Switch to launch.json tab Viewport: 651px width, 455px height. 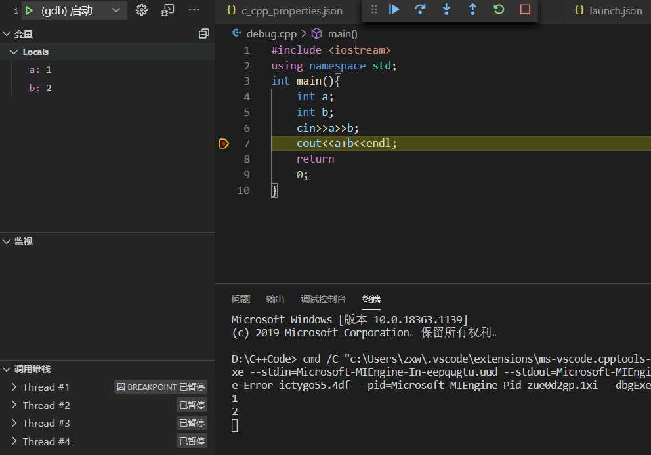pos(608,10)
